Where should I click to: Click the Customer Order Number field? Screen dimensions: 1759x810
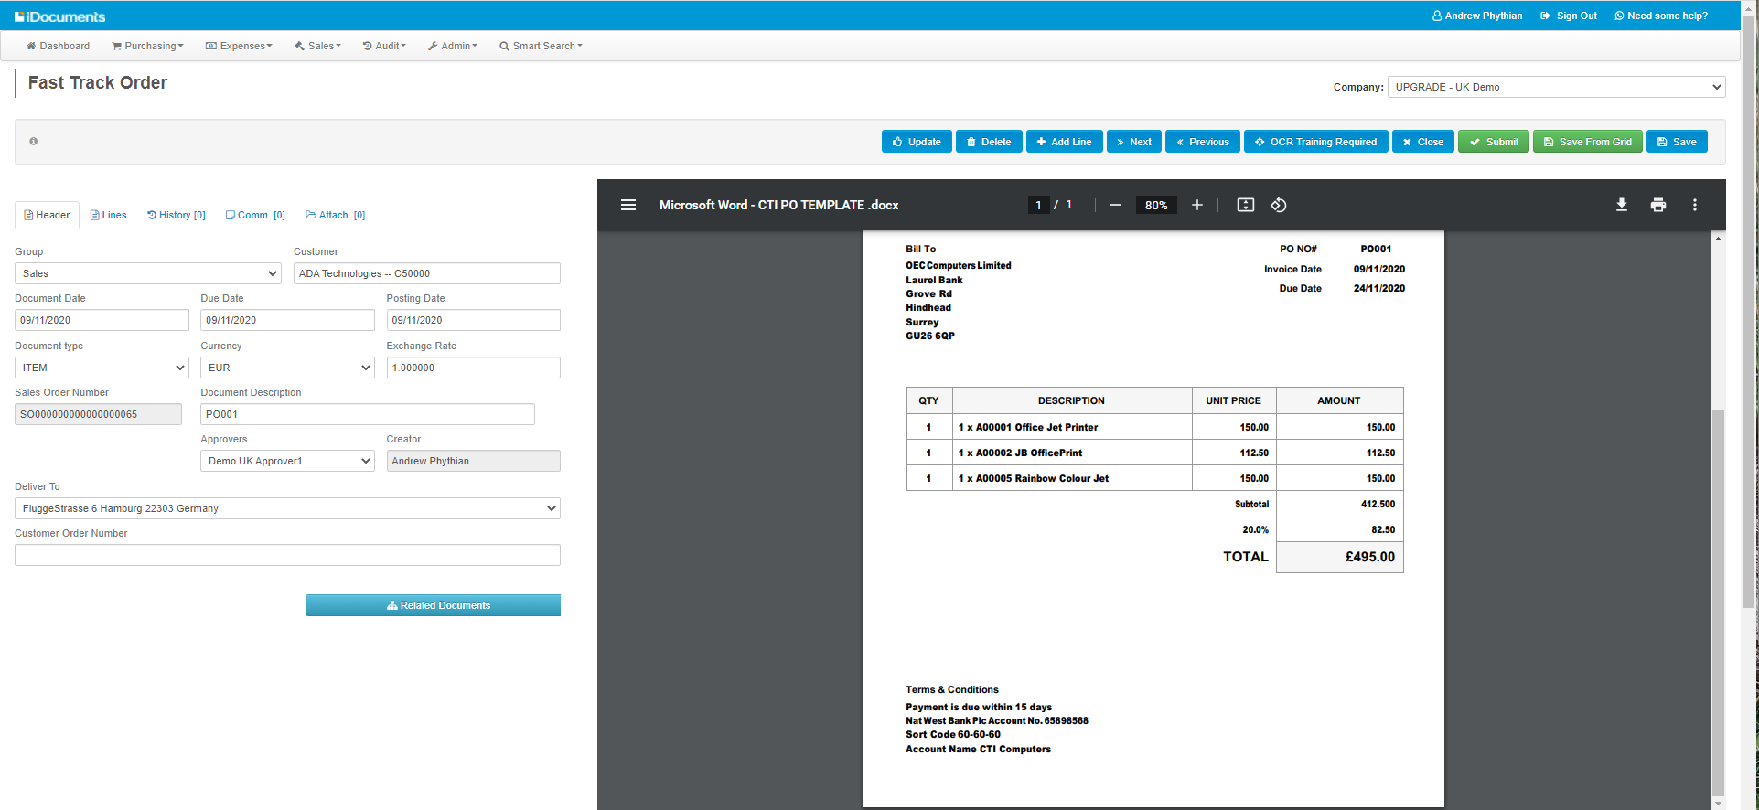pyautogui.click(x=287, y=555)
